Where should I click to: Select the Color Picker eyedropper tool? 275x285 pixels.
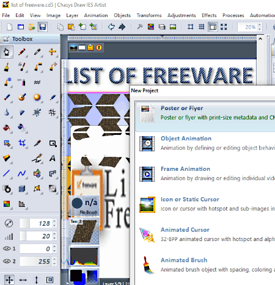click(x=37, y=52)
